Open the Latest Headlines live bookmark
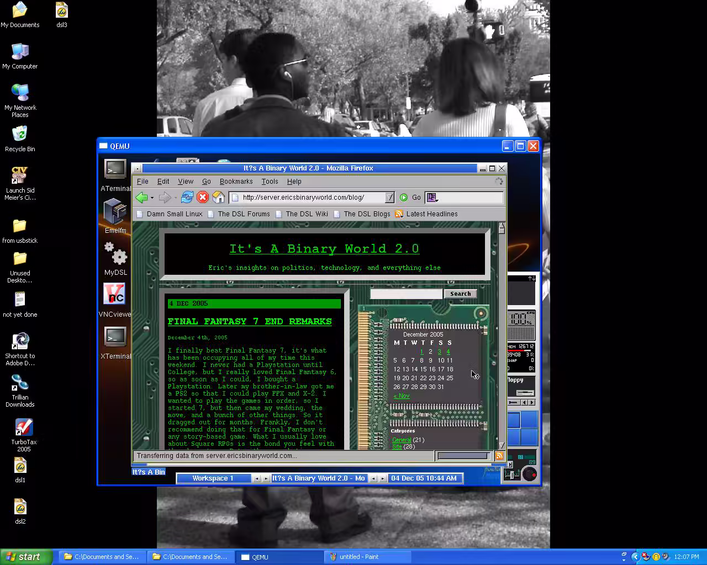 [426, 214]
